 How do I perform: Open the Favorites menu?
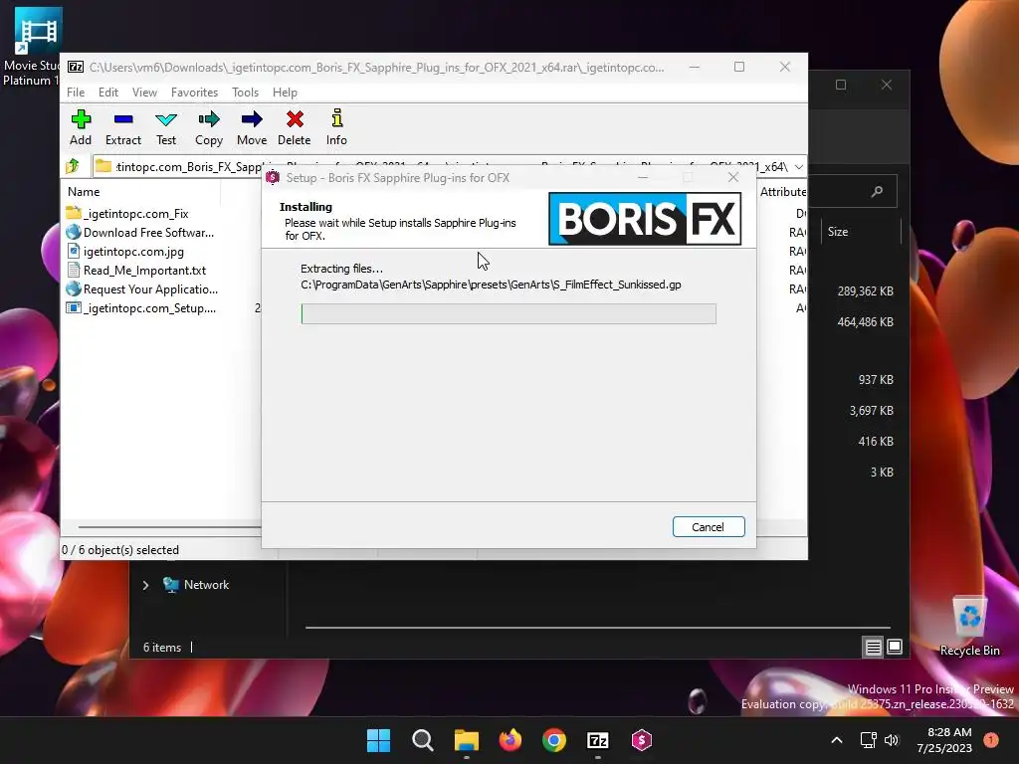coord(194,93)
